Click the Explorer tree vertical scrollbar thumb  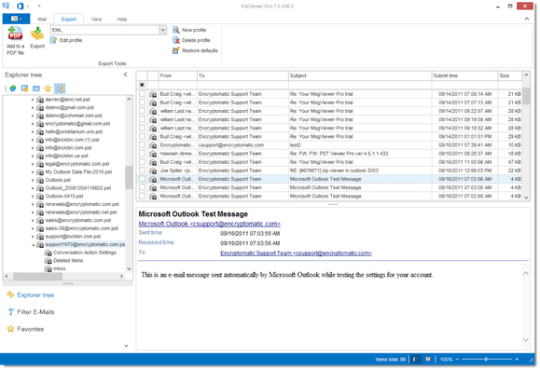129,178
